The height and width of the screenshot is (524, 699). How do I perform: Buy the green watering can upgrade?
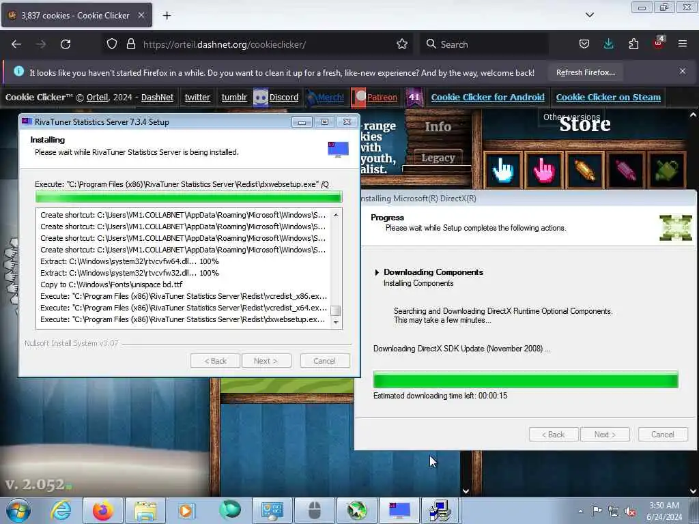click(666, 171)
